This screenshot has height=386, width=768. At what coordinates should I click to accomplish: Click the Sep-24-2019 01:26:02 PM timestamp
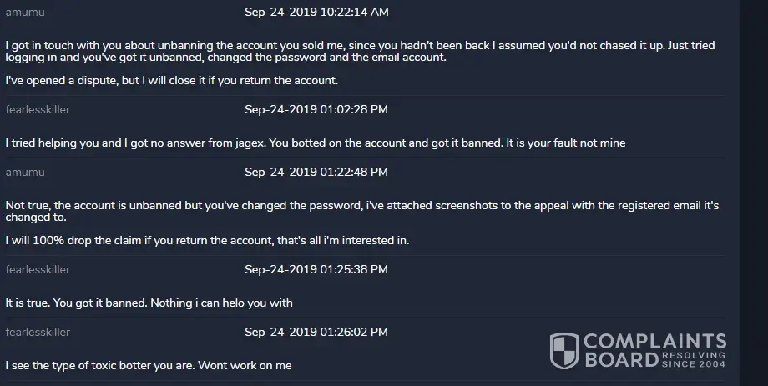[x=316, y=332]
